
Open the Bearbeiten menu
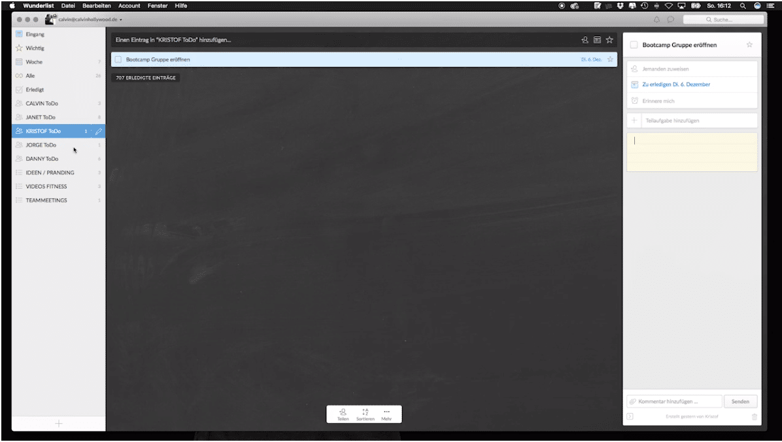97,5
